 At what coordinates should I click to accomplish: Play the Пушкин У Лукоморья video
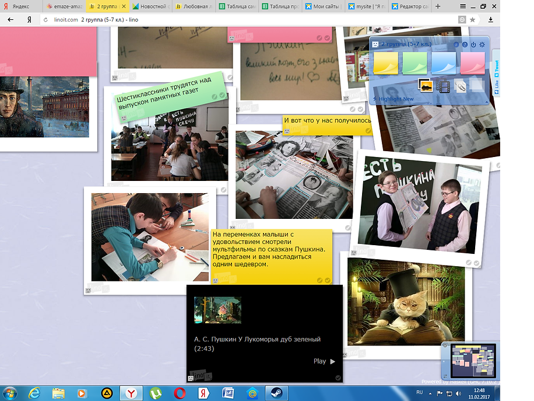pyautogui.click(x=324, y=361)
